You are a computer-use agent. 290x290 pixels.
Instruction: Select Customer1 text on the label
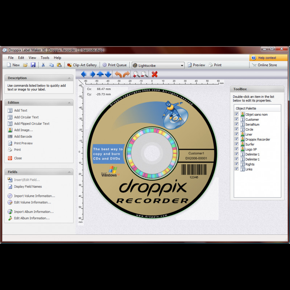click(x=196, y=153)
